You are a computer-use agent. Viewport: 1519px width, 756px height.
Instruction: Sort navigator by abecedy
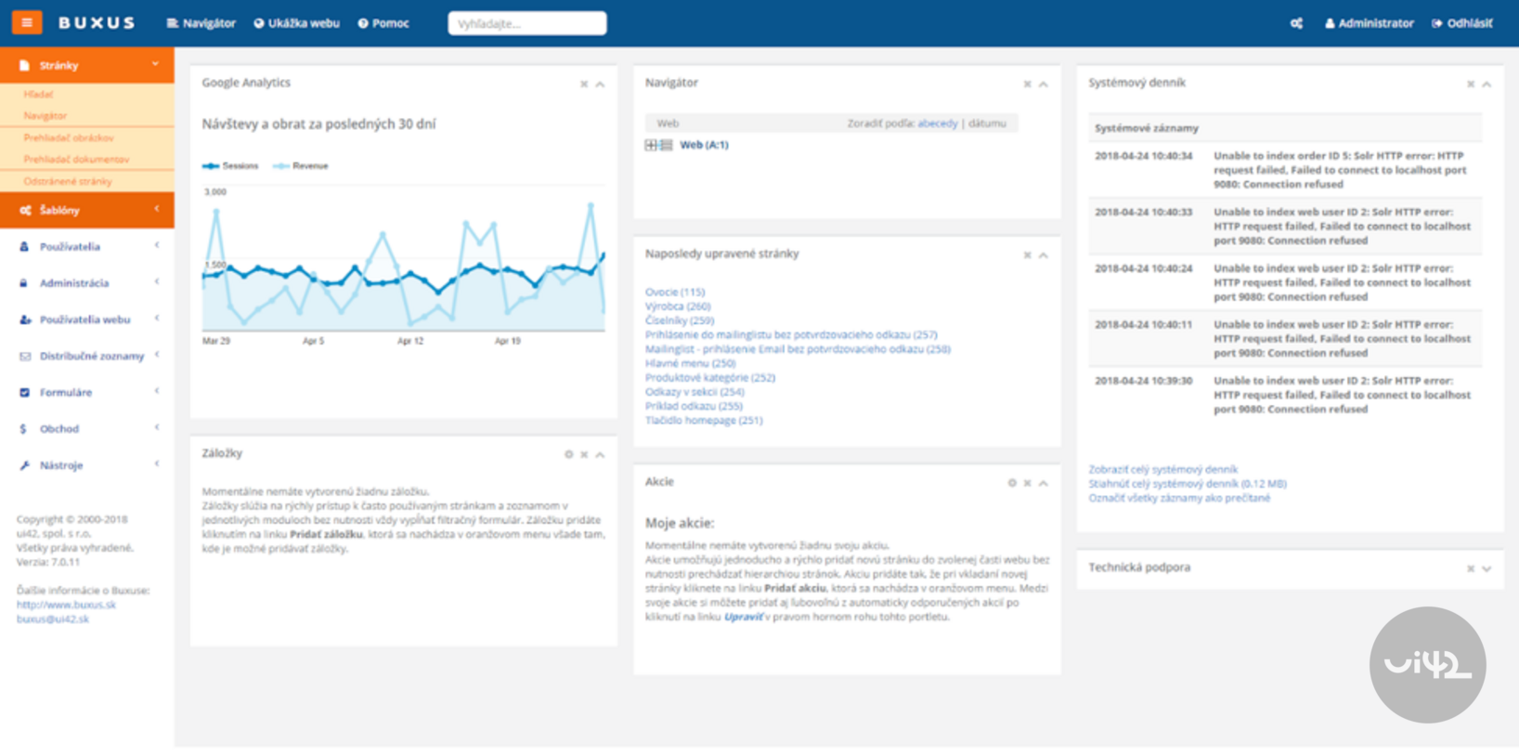[x=937, y=123]
